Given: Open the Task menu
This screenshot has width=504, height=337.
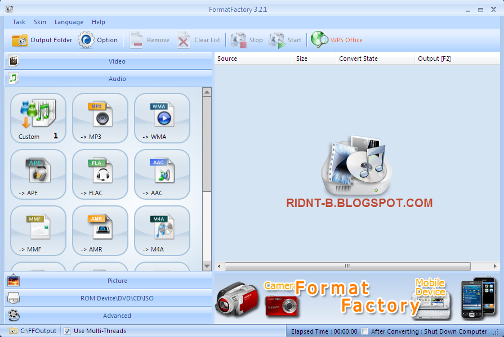Looking at the screenshot, I should click(x=19, y=22).
